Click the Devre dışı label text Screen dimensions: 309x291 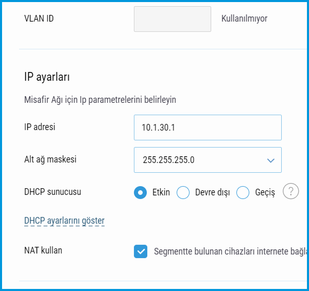pyautogui.click(x=212, y=192)
